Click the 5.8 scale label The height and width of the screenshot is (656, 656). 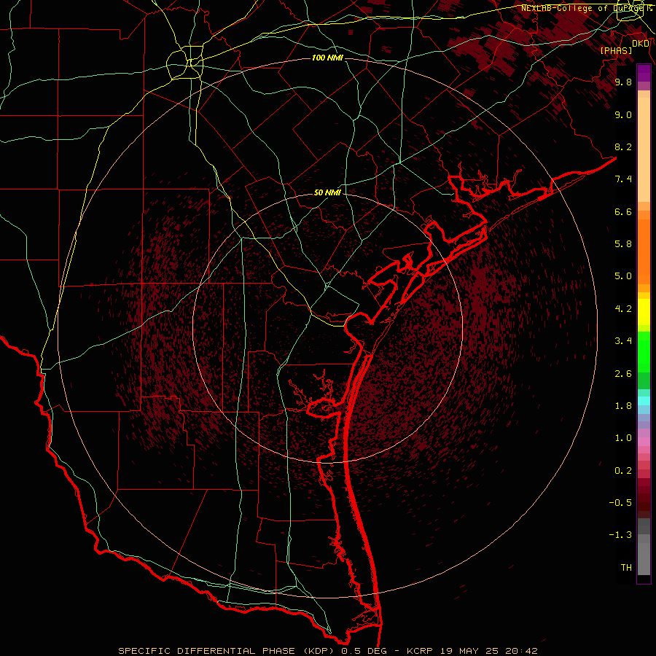point(623,243)
